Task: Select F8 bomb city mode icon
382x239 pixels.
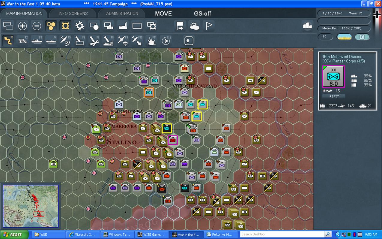Action: pos(109,41)
